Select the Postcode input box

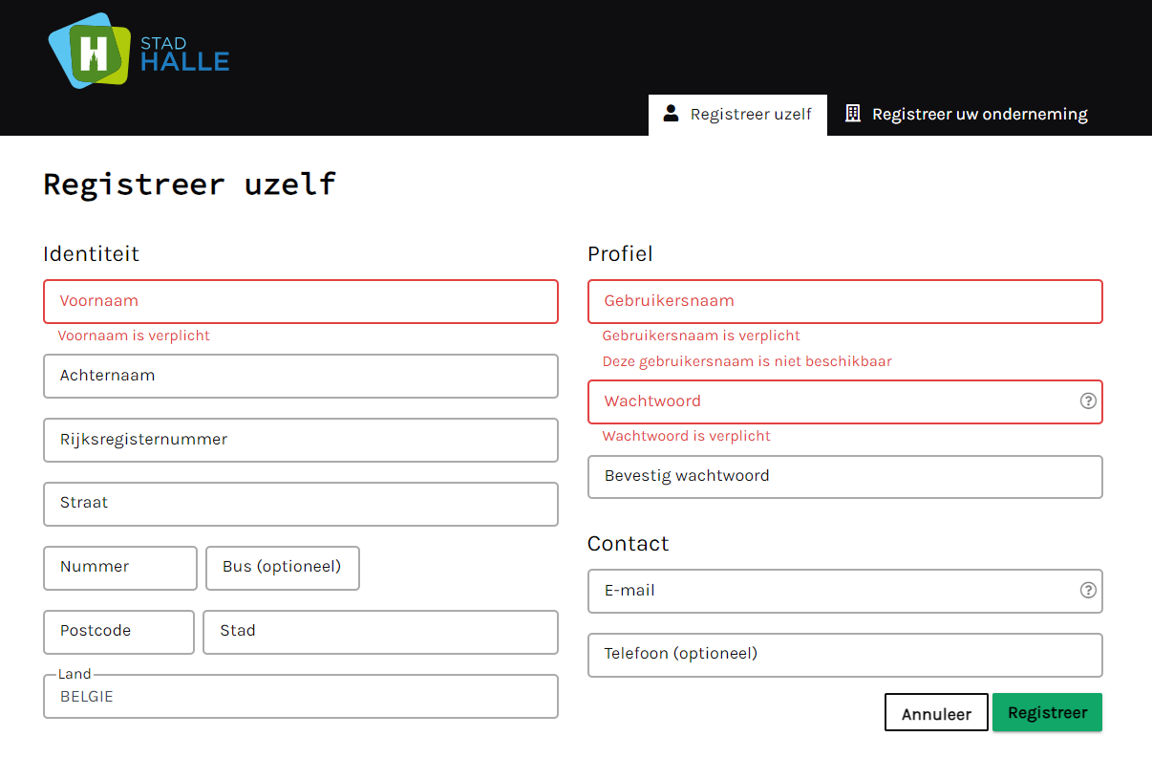[118, 632]
